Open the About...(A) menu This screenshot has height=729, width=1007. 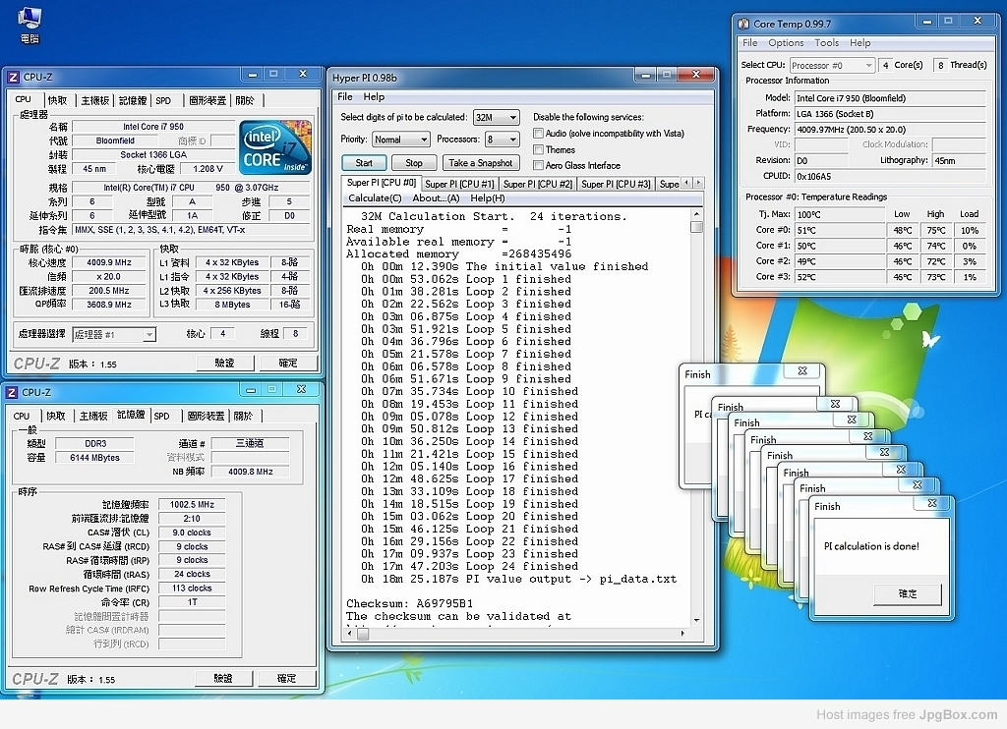pyautogui.click(x=436, y=198)
